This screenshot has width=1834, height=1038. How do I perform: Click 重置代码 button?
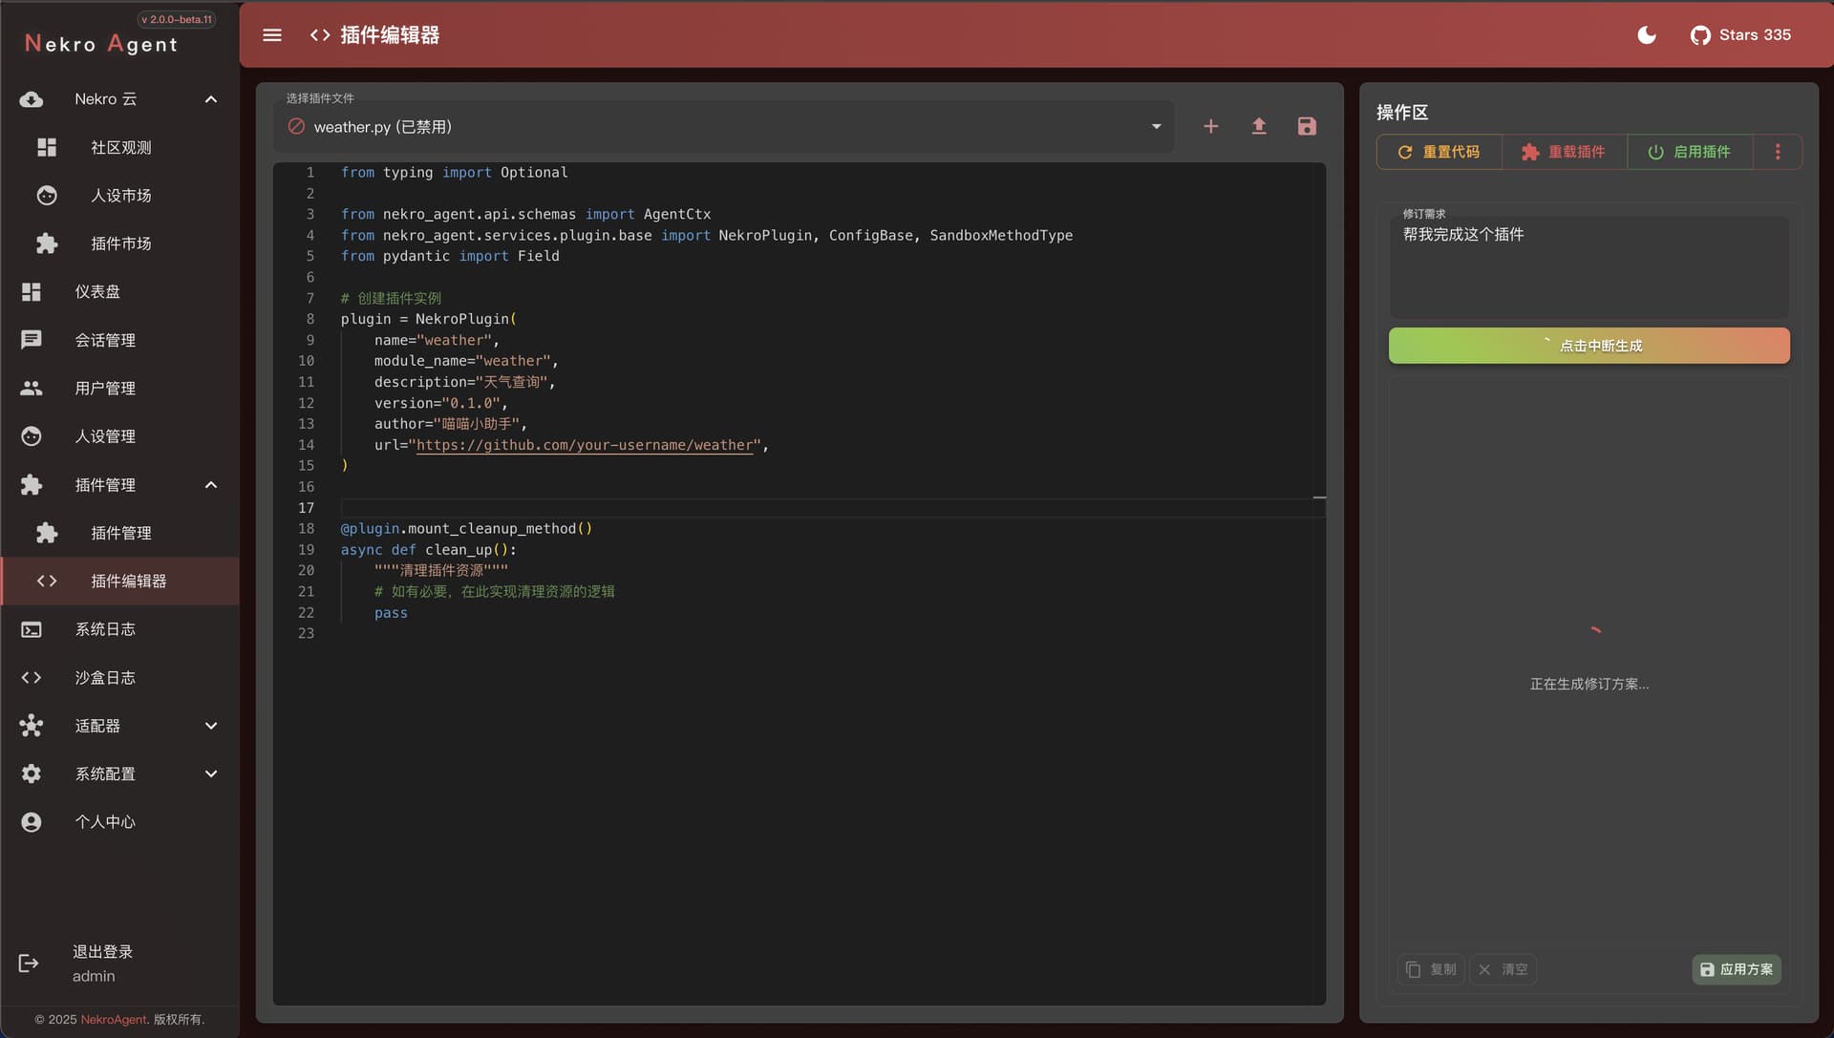coord(1439,152)
